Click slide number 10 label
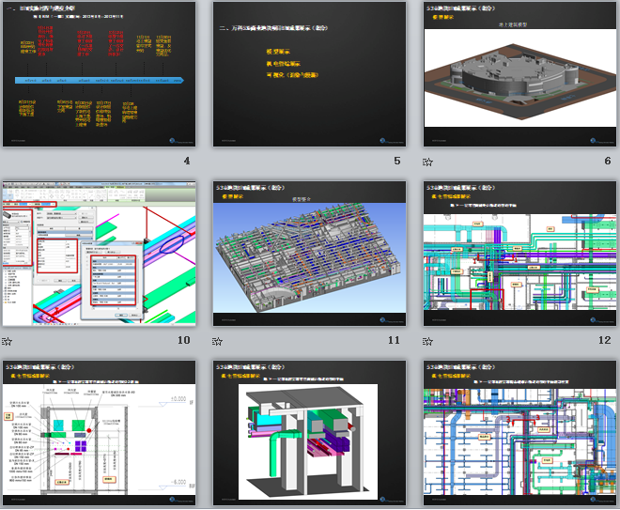 coord(183,341)
